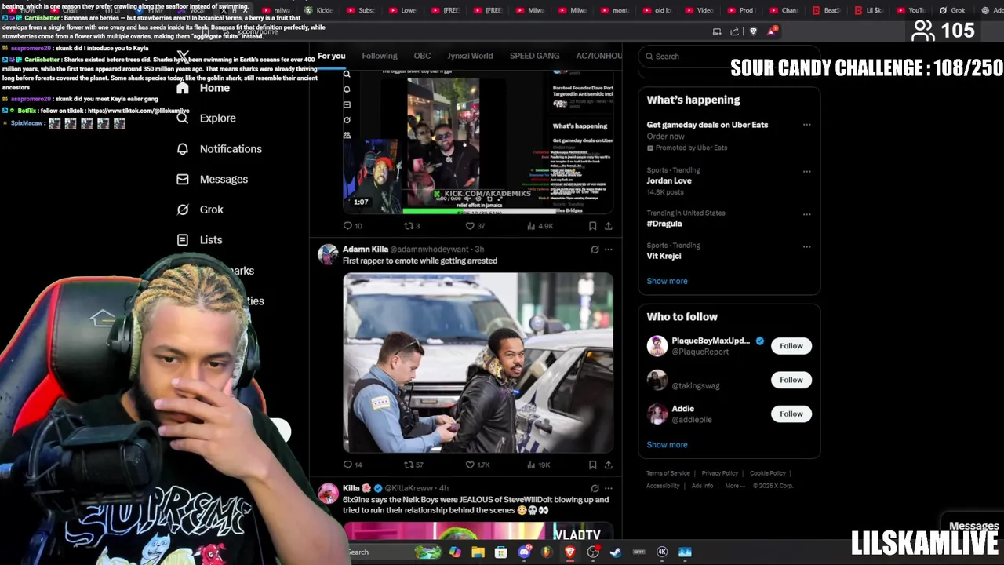This screenshot has width=1004, height=565.
Task: Open Messages envelope in sidebar
Action: tap(212, 180)
